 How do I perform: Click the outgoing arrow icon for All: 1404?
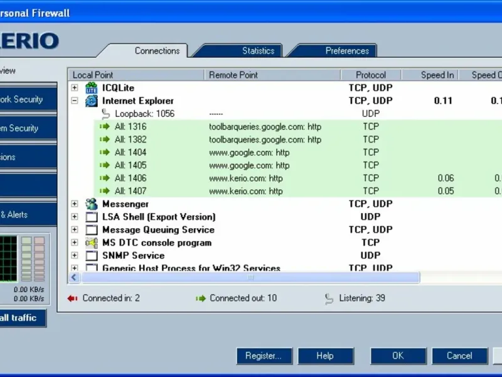pos(105,152)
